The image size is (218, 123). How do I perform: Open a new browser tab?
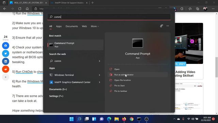pyautogui.click(x=92, y=3)
